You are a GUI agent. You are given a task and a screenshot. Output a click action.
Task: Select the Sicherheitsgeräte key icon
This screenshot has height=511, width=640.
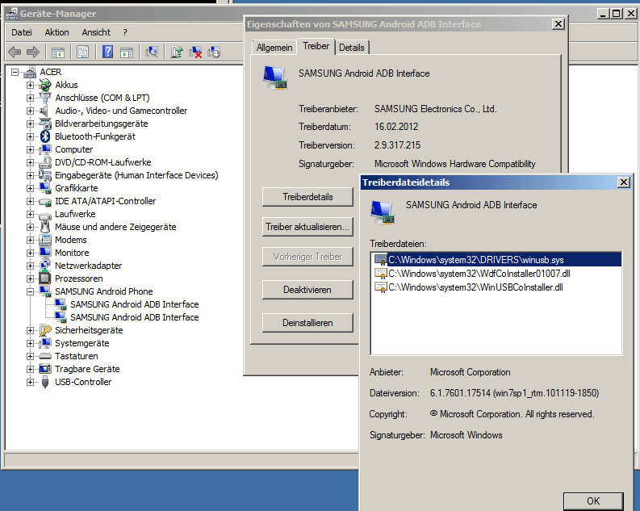pyautogui.click(x=45, y=330)
